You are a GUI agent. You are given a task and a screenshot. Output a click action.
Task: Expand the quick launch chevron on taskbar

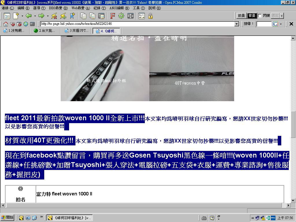[x=42, y=217]
